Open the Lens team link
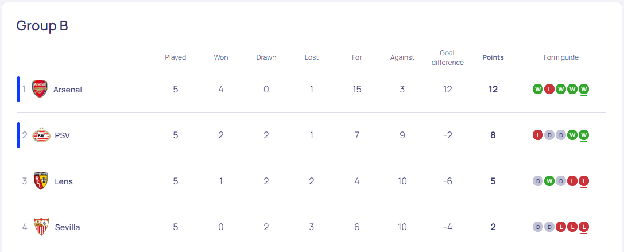The width and height of the screenshot is (624, 252). pos(64,181)
